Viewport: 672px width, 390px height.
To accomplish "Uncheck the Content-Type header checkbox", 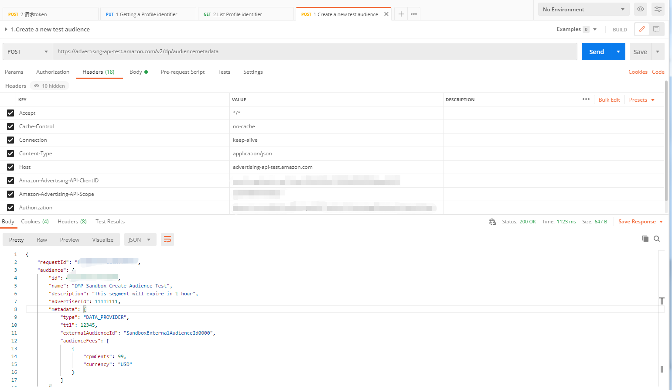I will pyautogui.click(x=10, y=154).
